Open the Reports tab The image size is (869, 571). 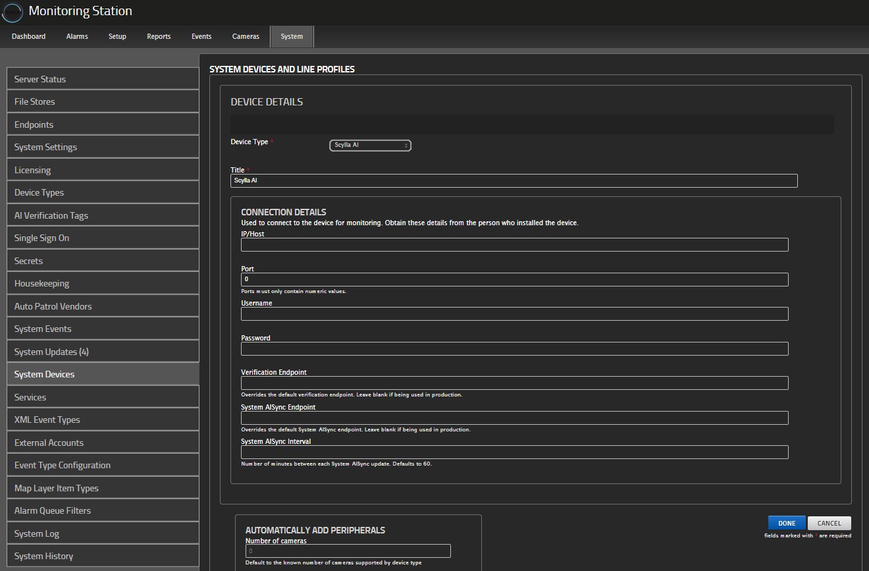[x=159, y=37]
